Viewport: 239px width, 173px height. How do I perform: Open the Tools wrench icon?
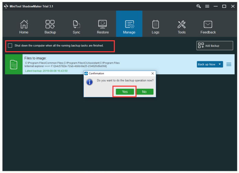(x=182, y=25)
